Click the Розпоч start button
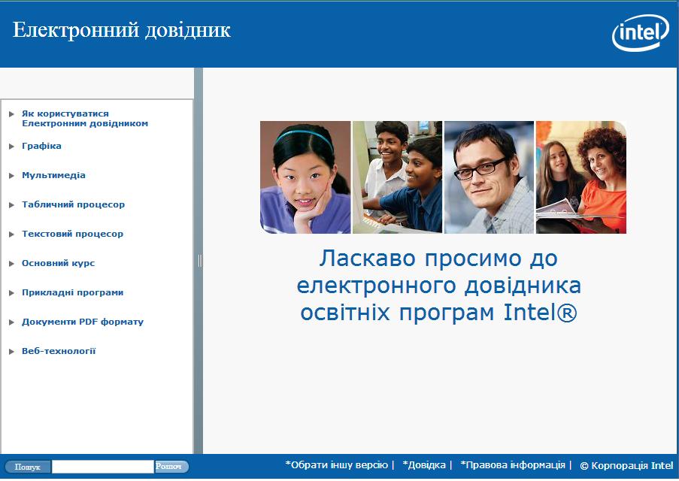The image size is (679, 481). [171, 467]
